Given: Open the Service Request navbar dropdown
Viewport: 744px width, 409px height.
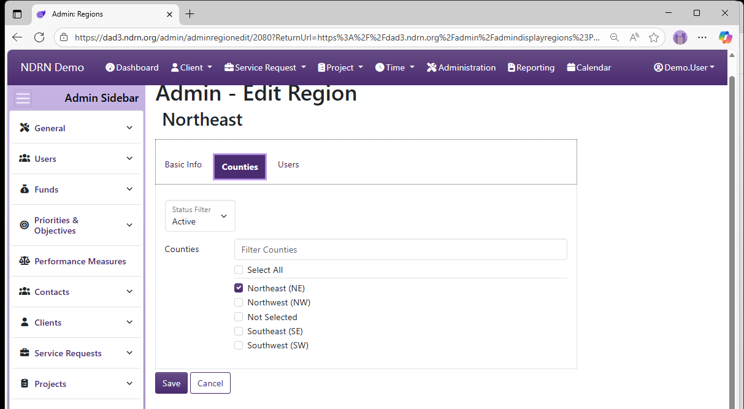Looking at the screenshot, I should 265,67.
